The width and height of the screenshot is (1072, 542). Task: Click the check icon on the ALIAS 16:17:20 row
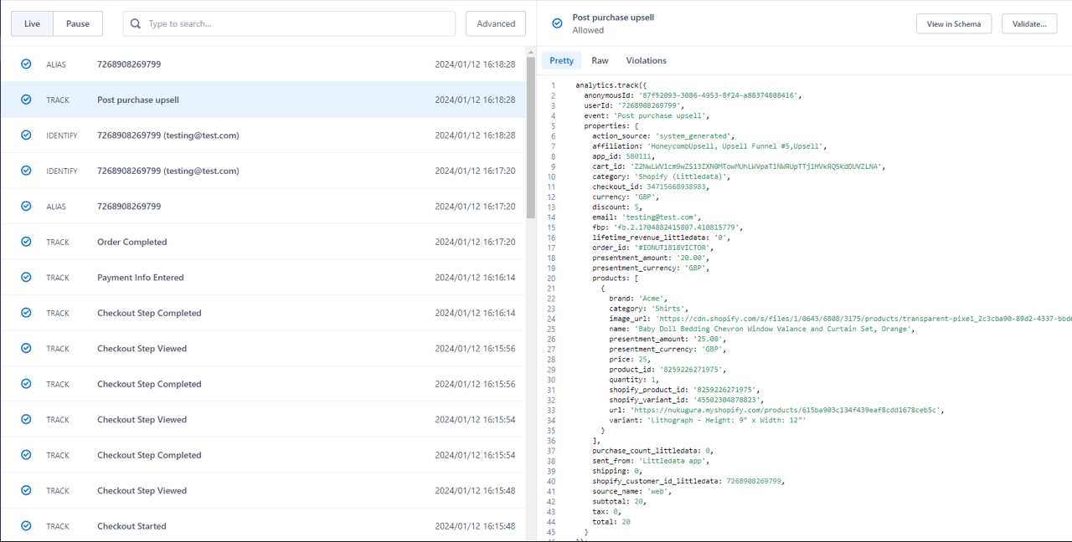[x=26, y=206]
